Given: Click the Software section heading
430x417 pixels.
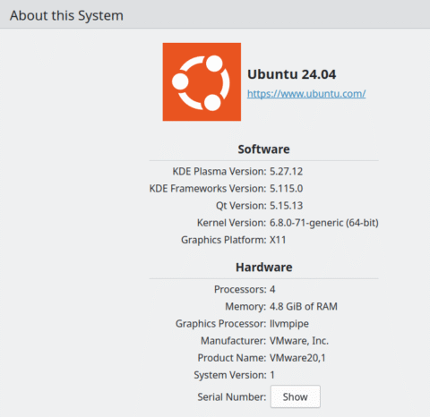Looking at the screenshot, I should tap(263, 149).
